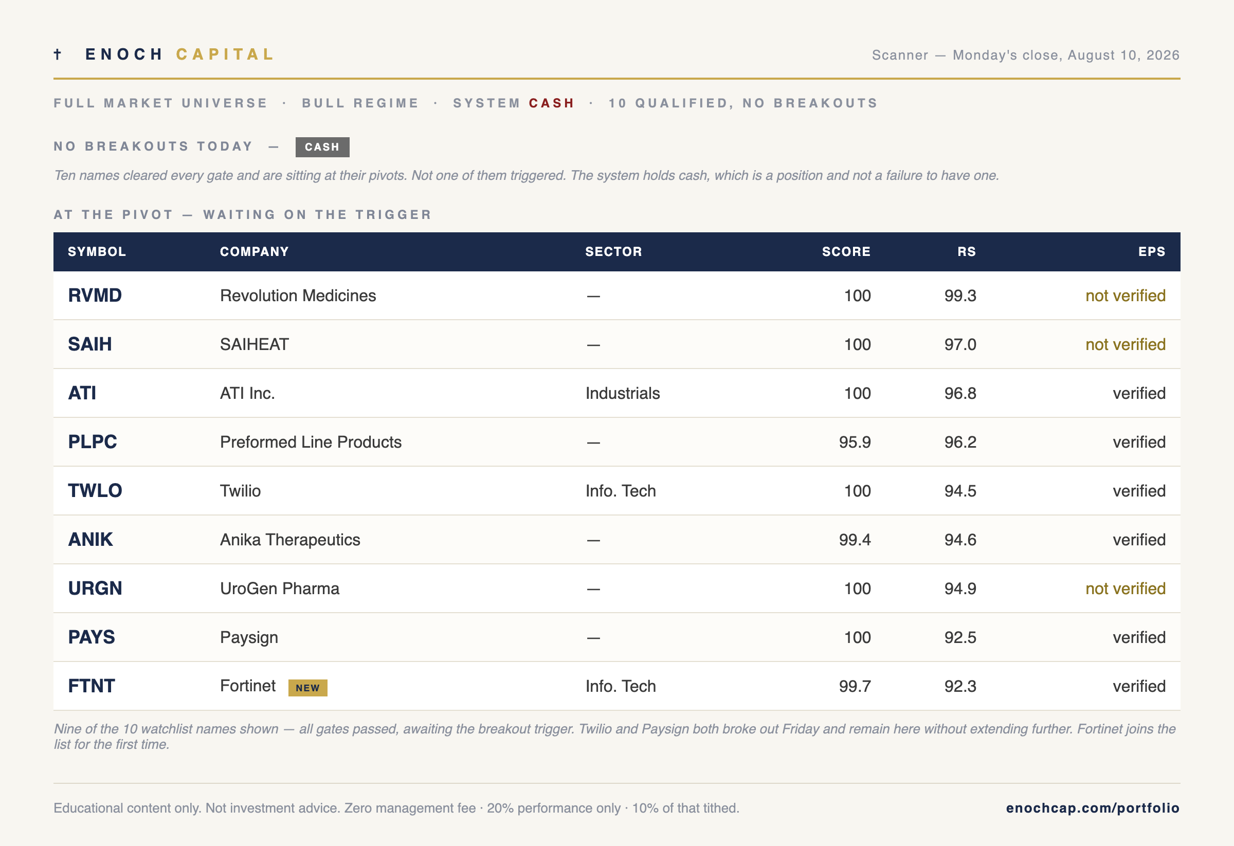Select the URGN ticker symbol
The height and width of the screenshot is (846, 1234).
click(95, 588)
